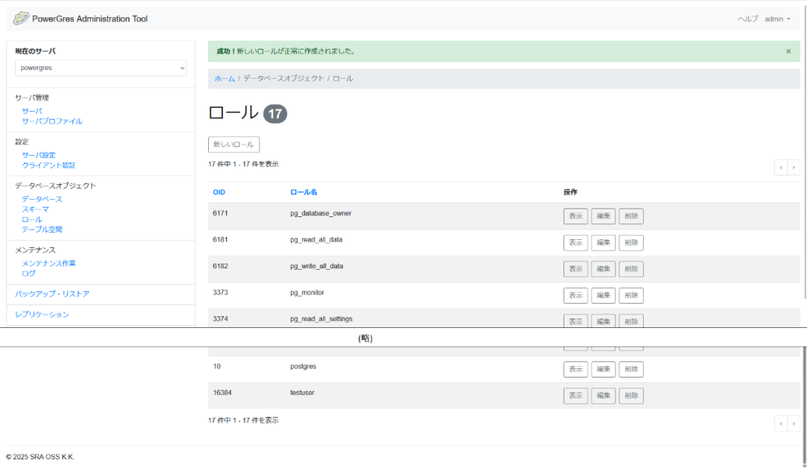Viewport: 807px width, 468px height.
Task: Show the pg_read_all_settings role details
Action: pos(575,321)
